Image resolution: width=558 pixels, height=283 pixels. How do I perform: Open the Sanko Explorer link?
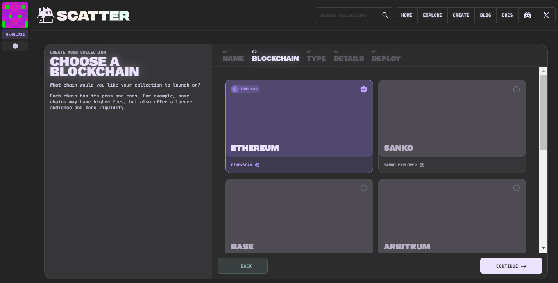[400, 165]
